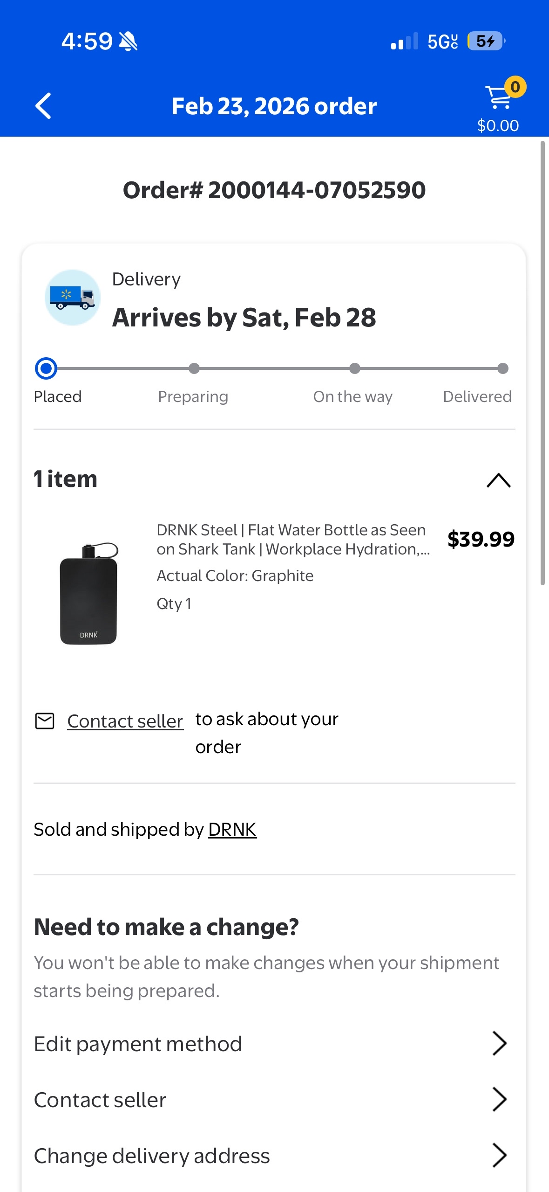Image resolution: width=549 pixels, height=1192 pixels.
Task: Tap the cellular signal bars icon
Action: pos(404,42)
